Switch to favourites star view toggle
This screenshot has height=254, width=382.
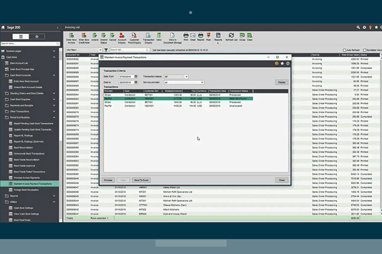click(x=37, y=37)
